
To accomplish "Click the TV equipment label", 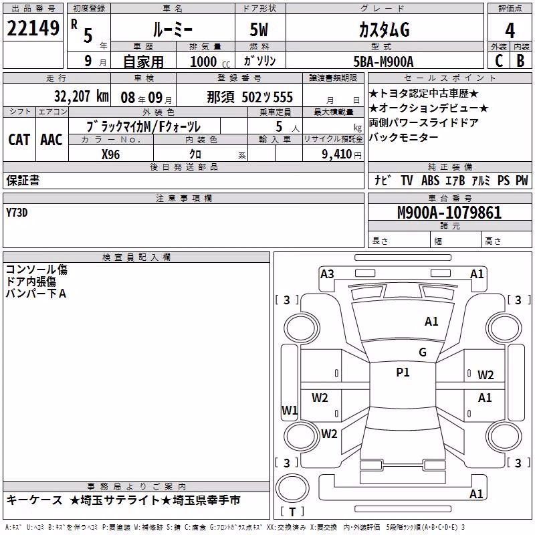I will (x=407, y=181).
